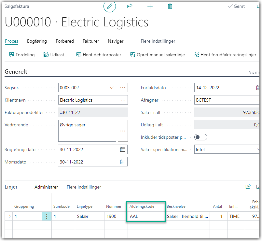Toggle Inkluder tidsposter switch
Screen dimensions: 262x241
(201, 137)
